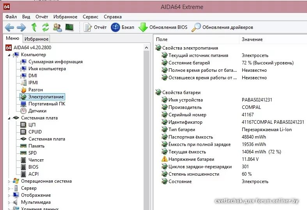307x210 pixels.
Task: Expand the Операционная система node
Action: click(9, 182)
